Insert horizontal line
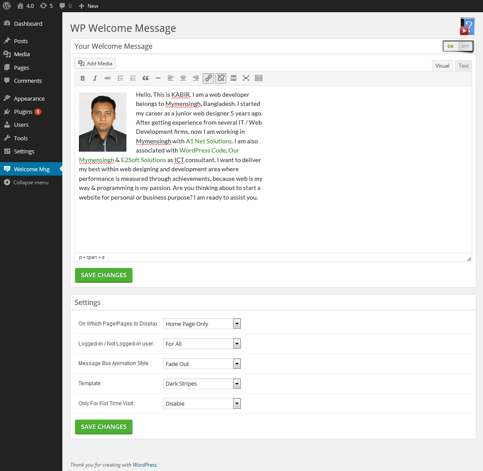Image resolution: width=483 pixels, height=471 pixels. click(158, 78)
